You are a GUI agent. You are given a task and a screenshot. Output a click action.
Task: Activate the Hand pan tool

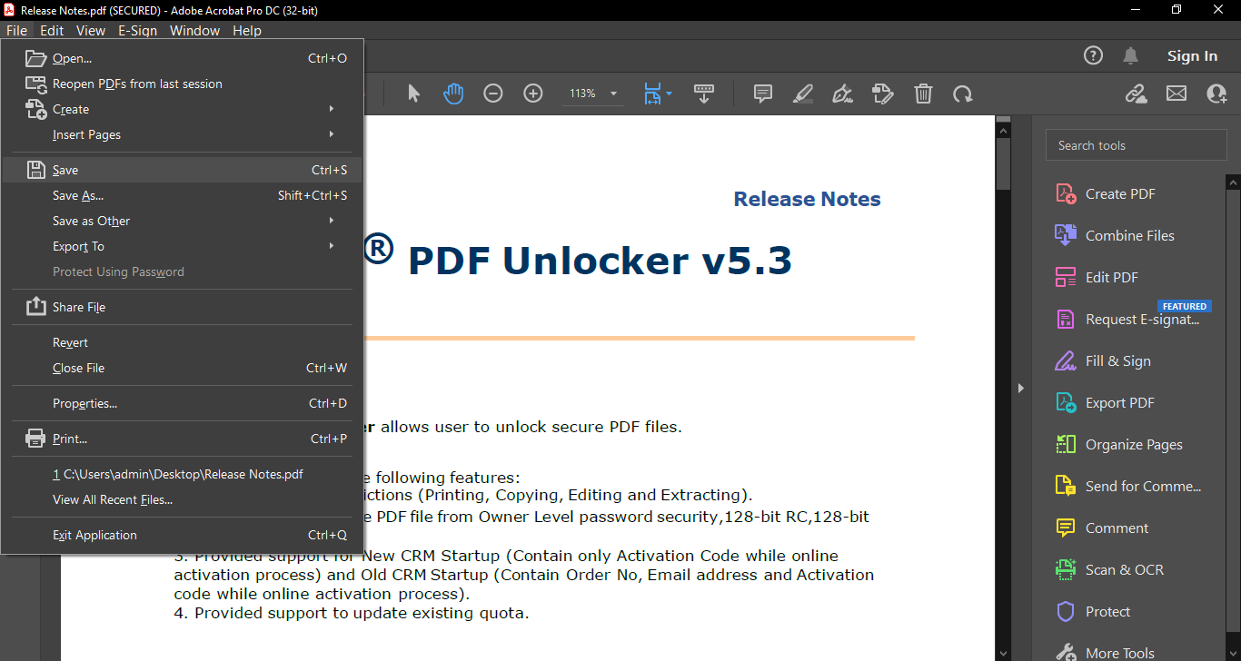[453, 94]
